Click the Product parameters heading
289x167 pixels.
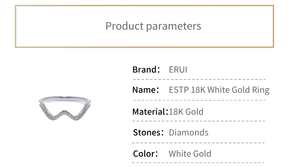[x=153, y=26]
